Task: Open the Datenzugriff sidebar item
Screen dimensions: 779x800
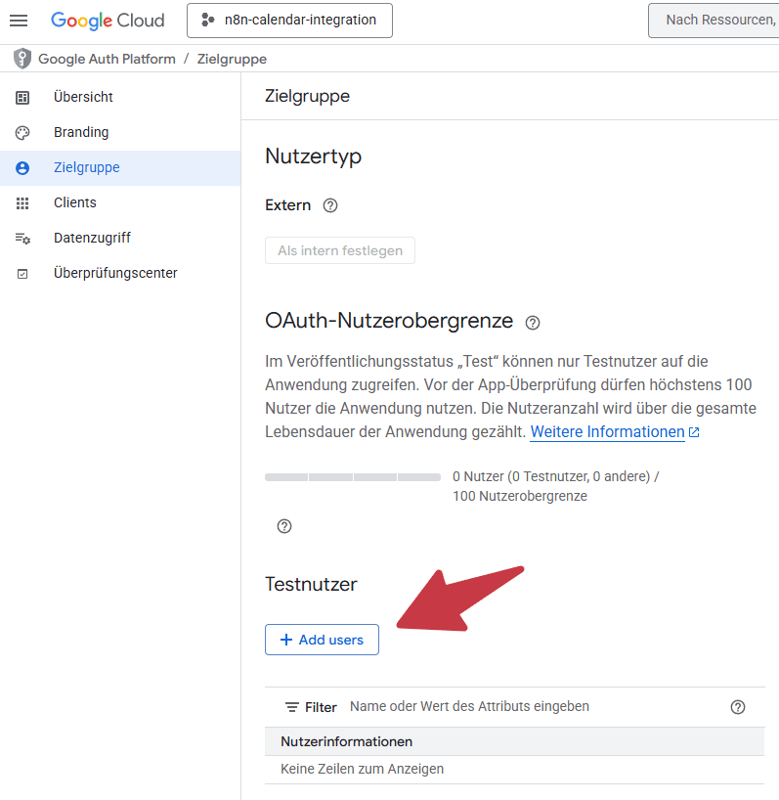Action: (120, 238)
